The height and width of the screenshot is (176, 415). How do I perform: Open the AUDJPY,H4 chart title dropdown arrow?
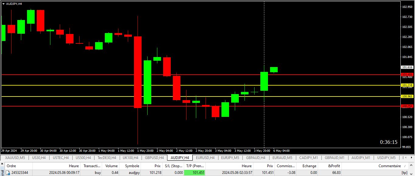[x=3, y=4]
